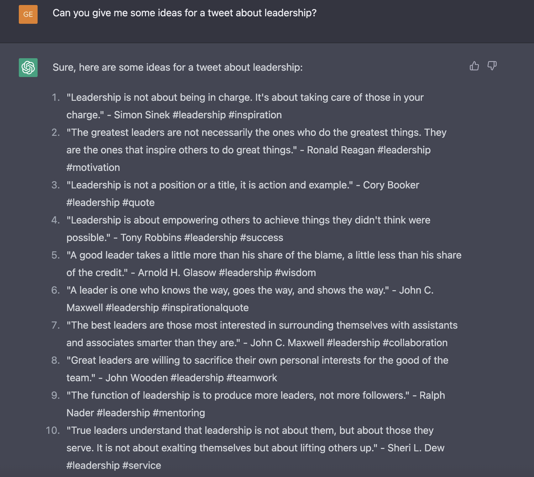Click the #inspiration hashtag
The image size is (534, 477).
pyautogui.click(x=255, y=115)
